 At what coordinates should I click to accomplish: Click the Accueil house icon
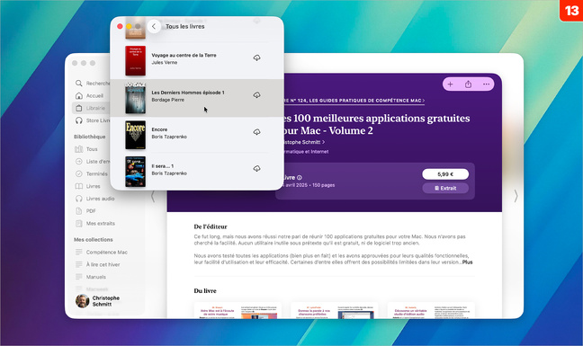tap(79, 96)
